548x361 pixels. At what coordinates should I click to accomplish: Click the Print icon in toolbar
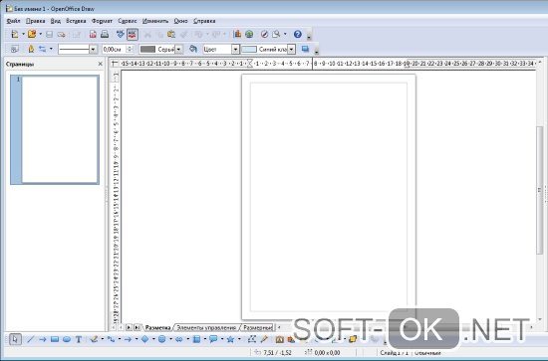[x=105, y=34]
